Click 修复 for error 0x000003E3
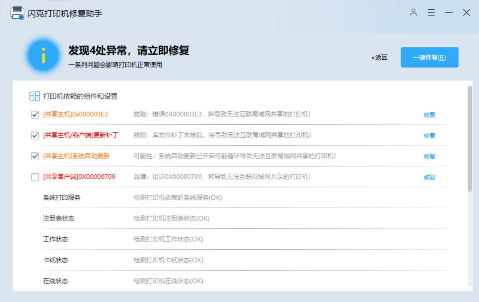 (x=429, y=115)
